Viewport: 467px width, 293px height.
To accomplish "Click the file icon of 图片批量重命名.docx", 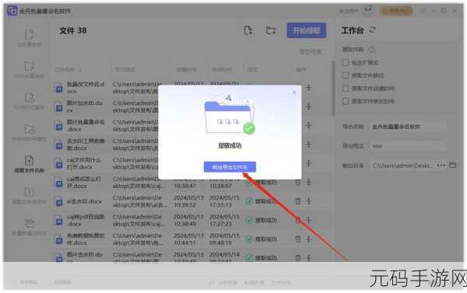I will pos(59,126).
